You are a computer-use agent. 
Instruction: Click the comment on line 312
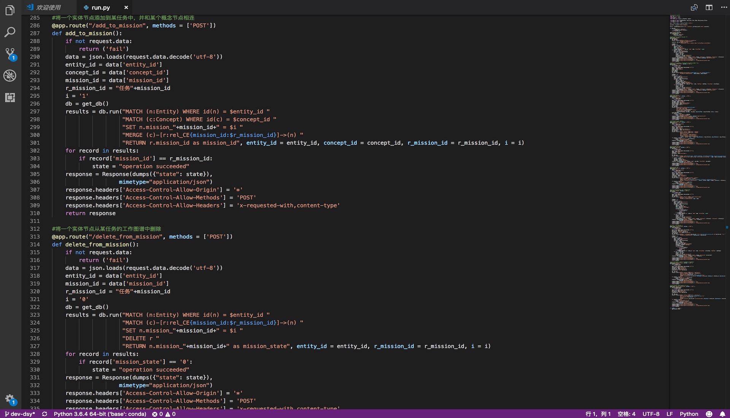click(x=106, y=229)
